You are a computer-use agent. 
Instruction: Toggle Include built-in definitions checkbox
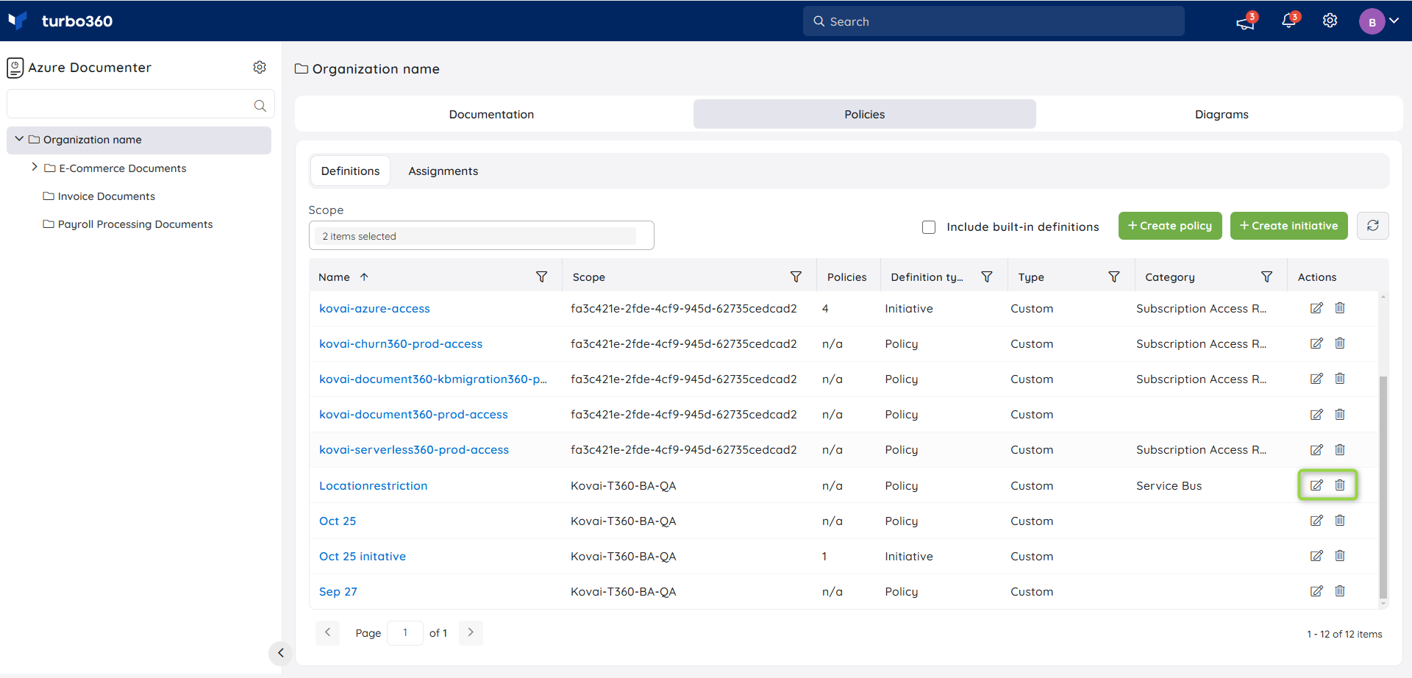[x=929, y=226]
